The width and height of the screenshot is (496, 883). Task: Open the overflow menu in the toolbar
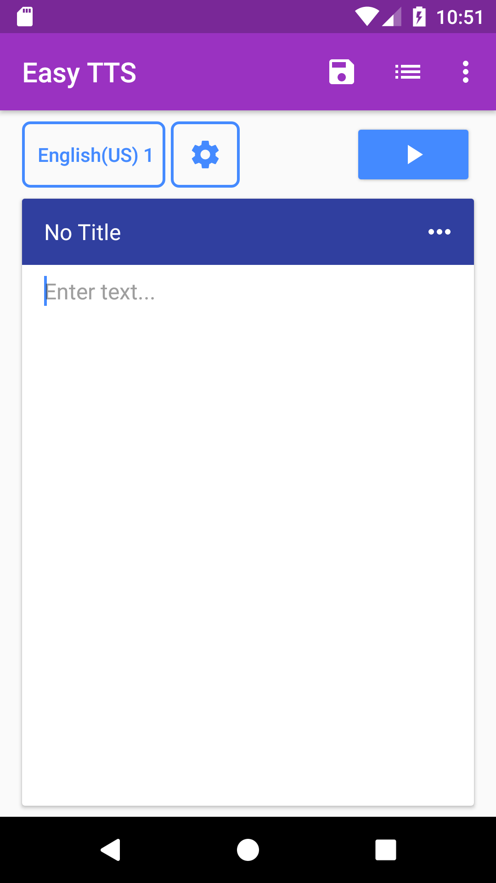465,71
